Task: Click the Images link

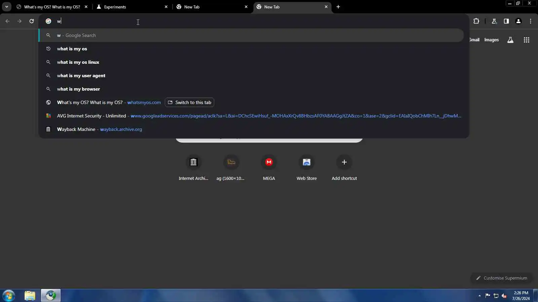Action: (491, 40)
